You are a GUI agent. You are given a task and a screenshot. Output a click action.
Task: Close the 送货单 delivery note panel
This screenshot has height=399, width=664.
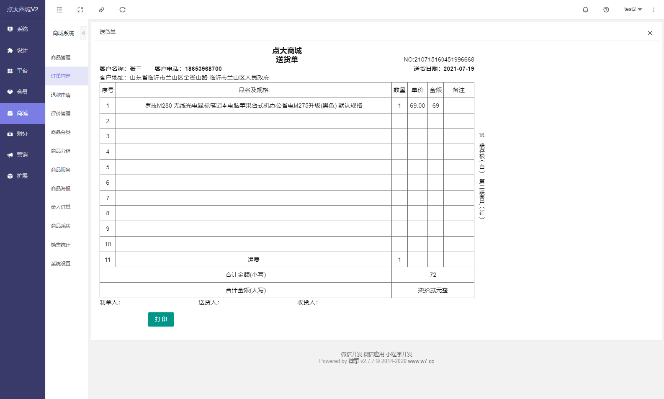tap(650, 33)
